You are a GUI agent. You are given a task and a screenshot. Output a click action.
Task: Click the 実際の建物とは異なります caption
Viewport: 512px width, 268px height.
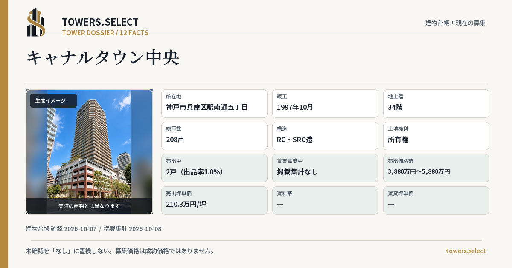pos(89,206)
